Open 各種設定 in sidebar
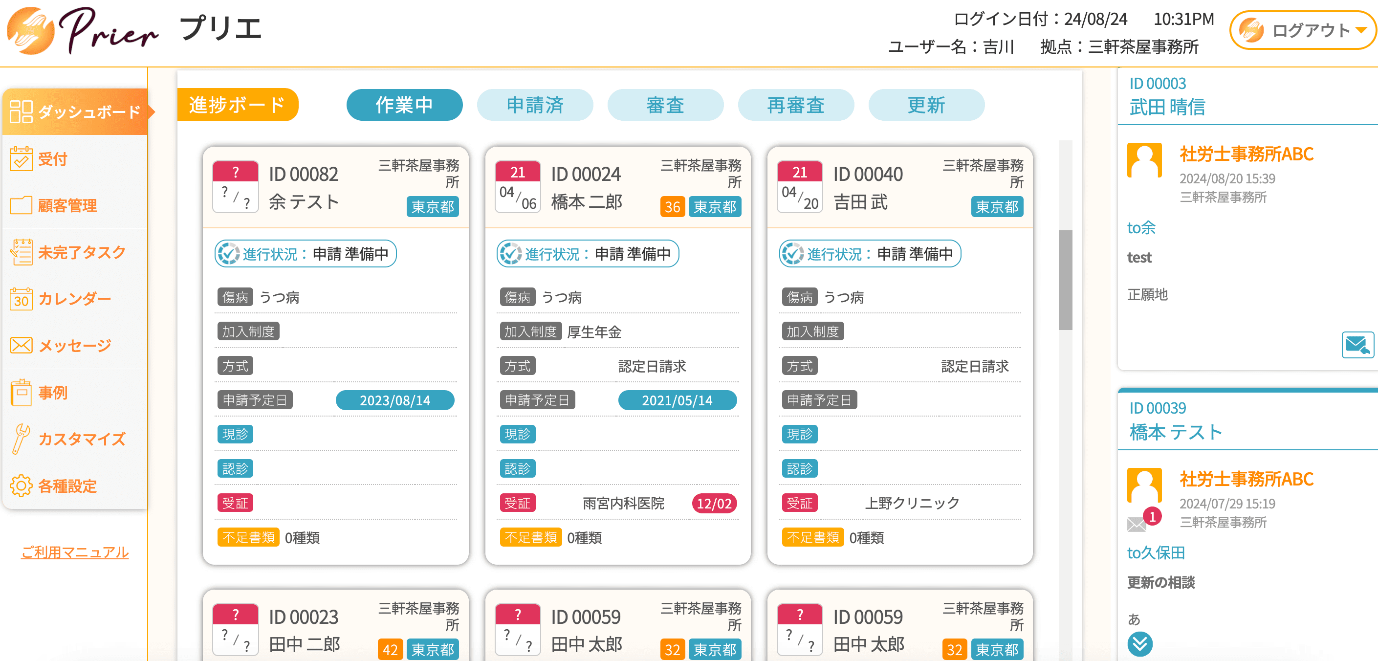The image size is (1378, 661). pos(76,485)
